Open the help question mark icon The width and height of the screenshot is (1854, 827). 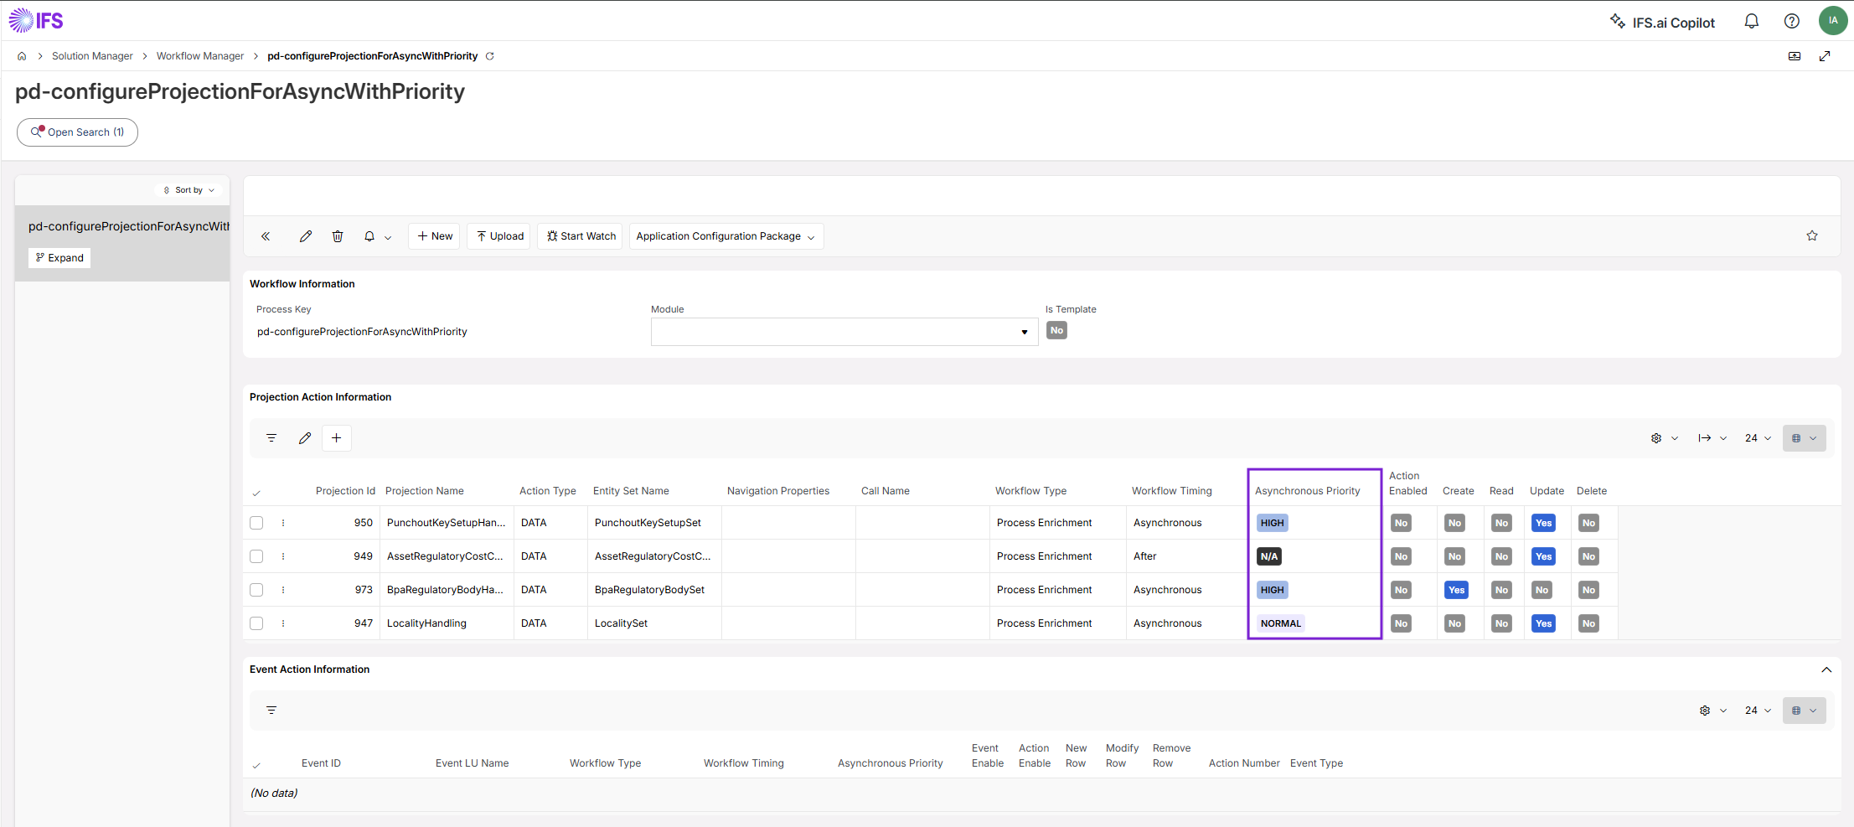tap(1791, 22)
